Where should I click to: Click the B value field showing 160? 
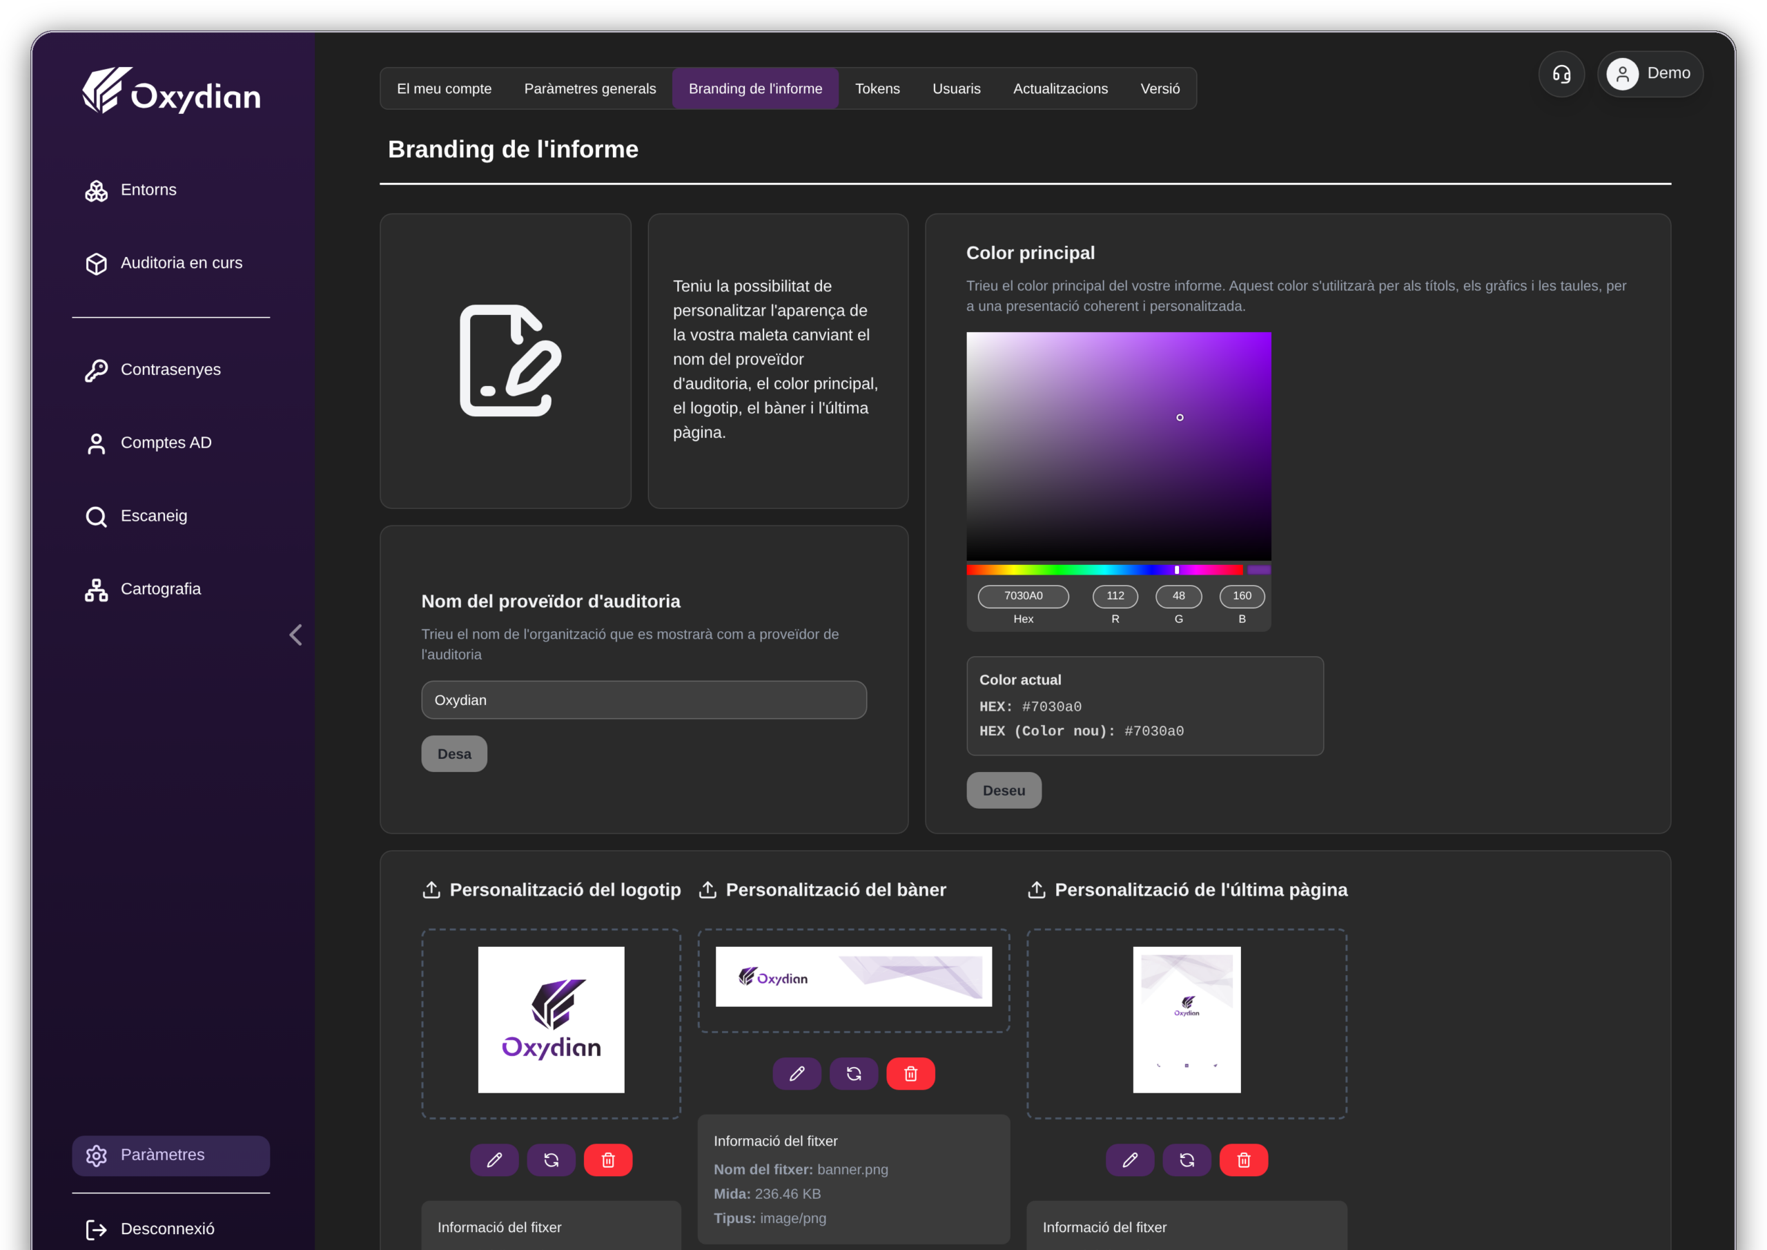point(1242,596)
